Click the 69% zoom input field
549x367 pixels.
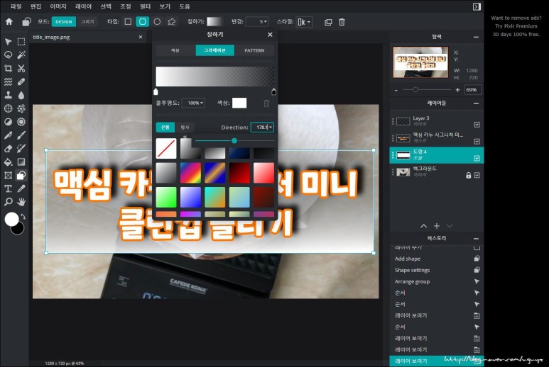(x=473, y=90)
